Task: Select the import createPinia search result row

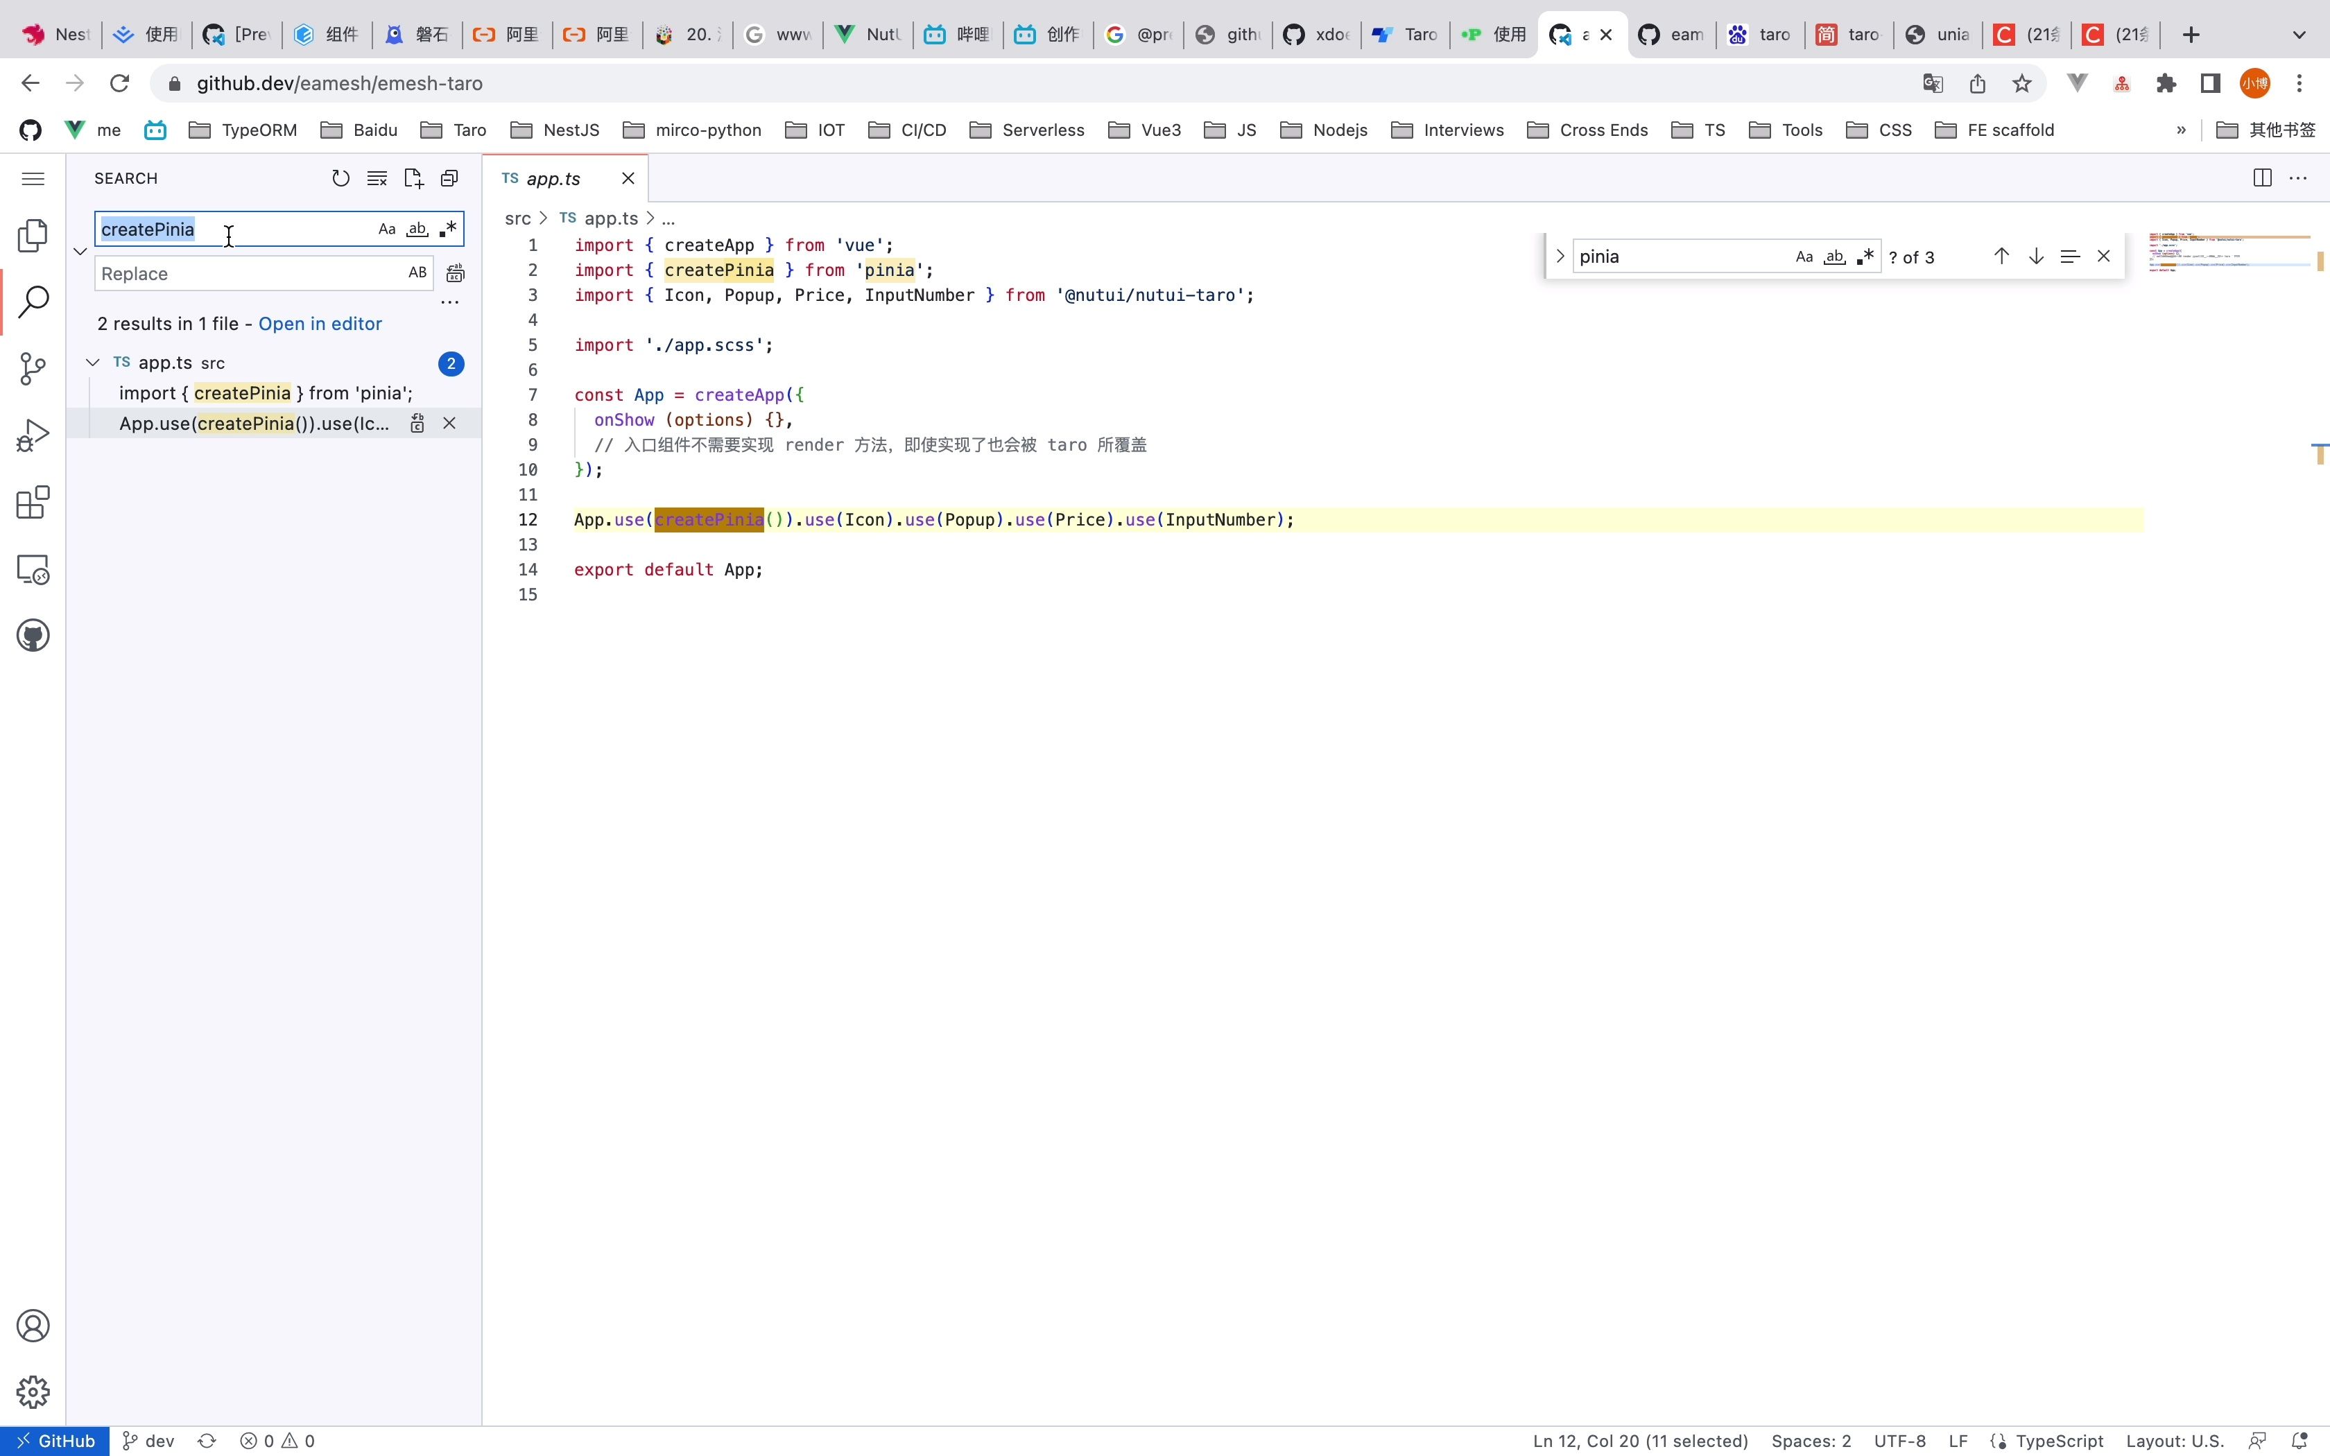Action: (276, 393)
